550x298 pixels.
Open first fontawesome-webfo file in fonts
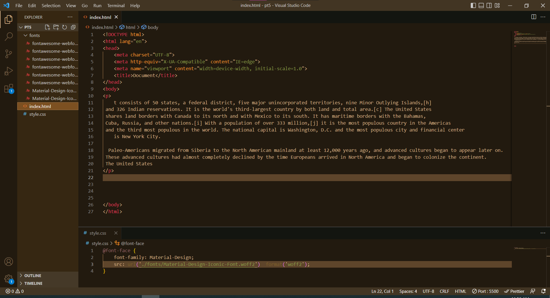click(48, 43)
